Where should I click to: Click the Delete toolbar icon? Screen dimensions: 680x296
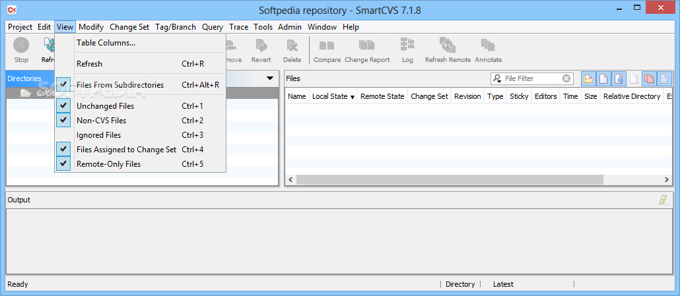pyautogui.click(x=292, y=45)
